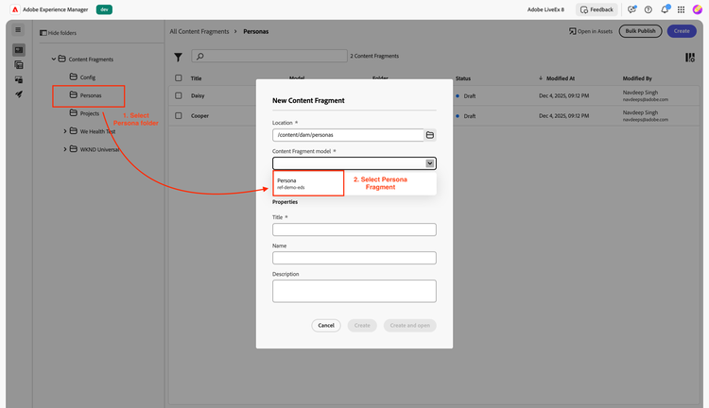This screenshot has width=709, height=408.
Task: Click the hamburger menu icon in sidebar
Action: click(x=18, y=30)
